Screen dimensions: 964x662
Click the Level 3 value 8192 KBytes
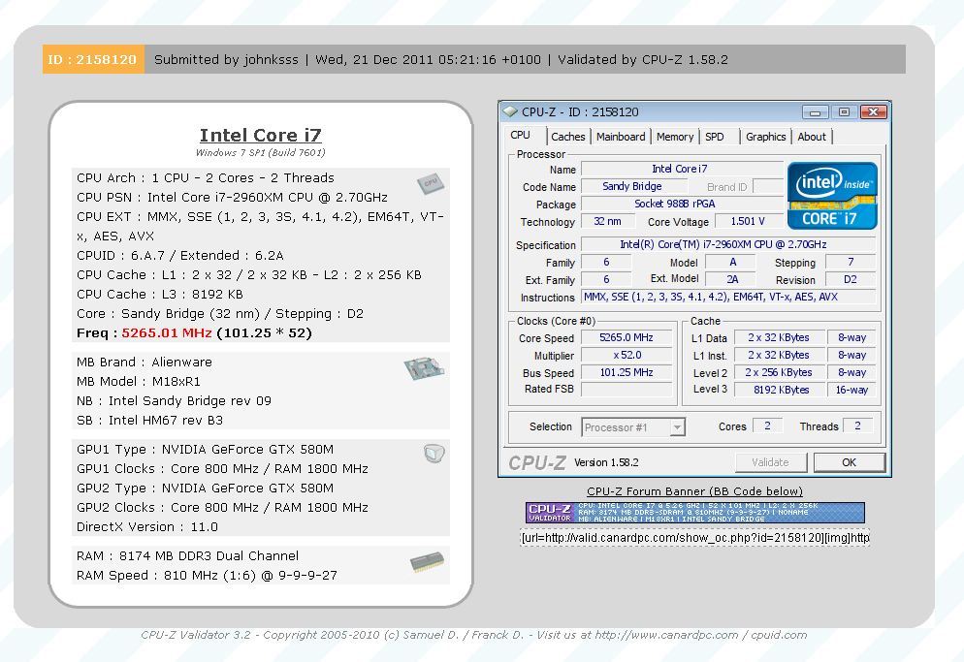pyautogui.click(x=779, y=390)
